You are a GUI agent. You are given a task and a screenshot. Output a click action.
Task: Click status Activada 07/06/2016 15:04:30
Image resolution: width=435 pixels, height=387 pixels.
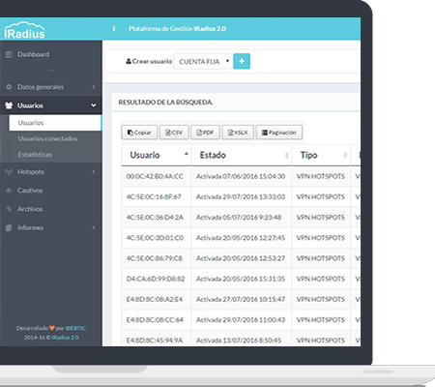click(x=241, y=176)
